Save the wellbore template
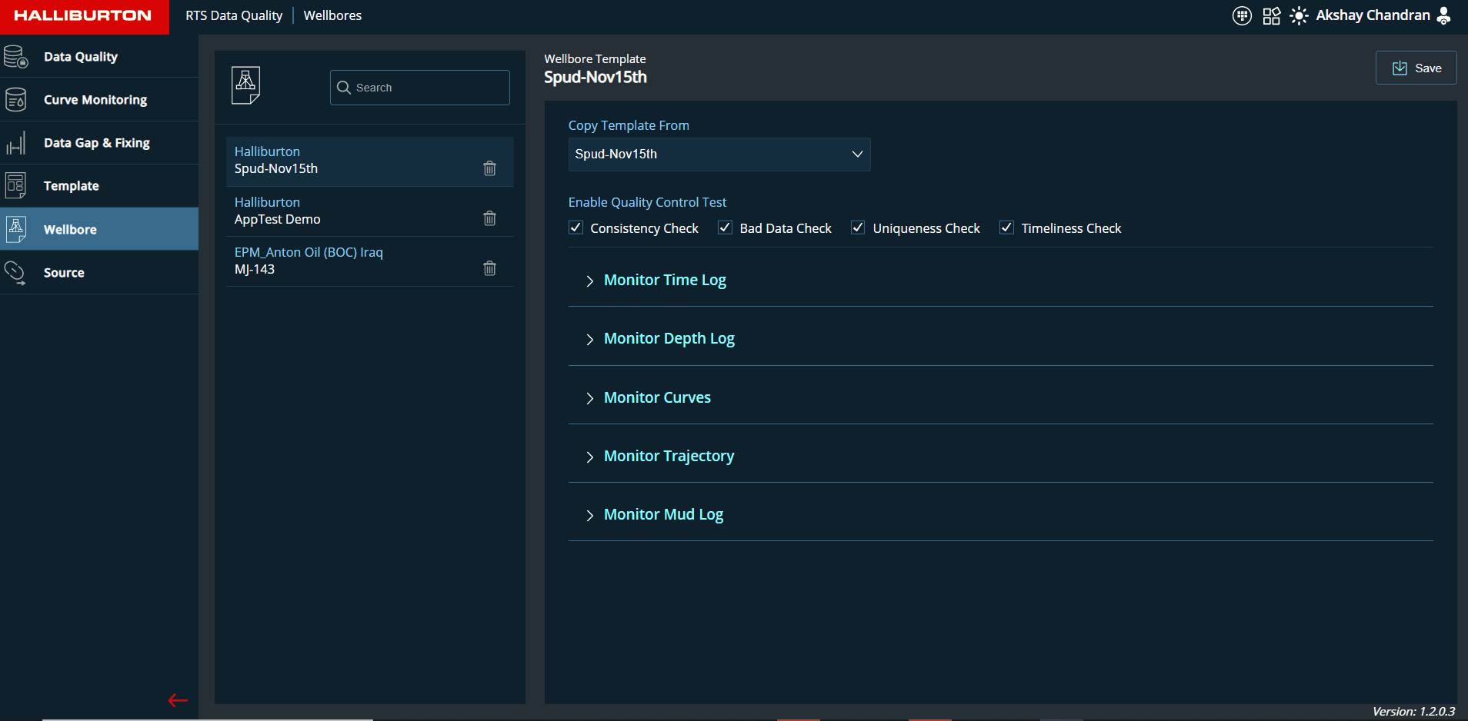Viewport: 1468px width, 721px height. coord(1416,68)
